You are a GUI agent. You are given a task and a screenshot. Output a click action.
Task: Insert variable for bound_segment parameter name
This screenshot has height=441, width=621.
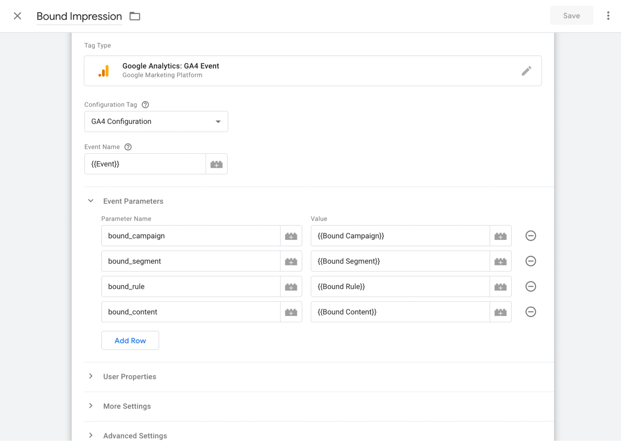pyautogui.click(x=291, y=261)
